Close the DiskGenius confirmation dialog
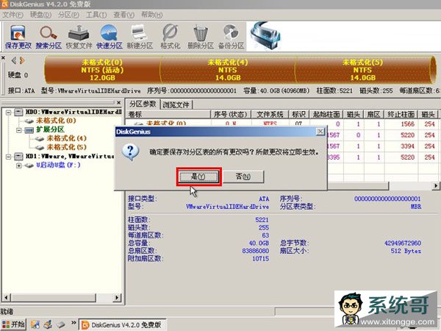The height and width of the screenshot is (331, 441). (320, 132)
